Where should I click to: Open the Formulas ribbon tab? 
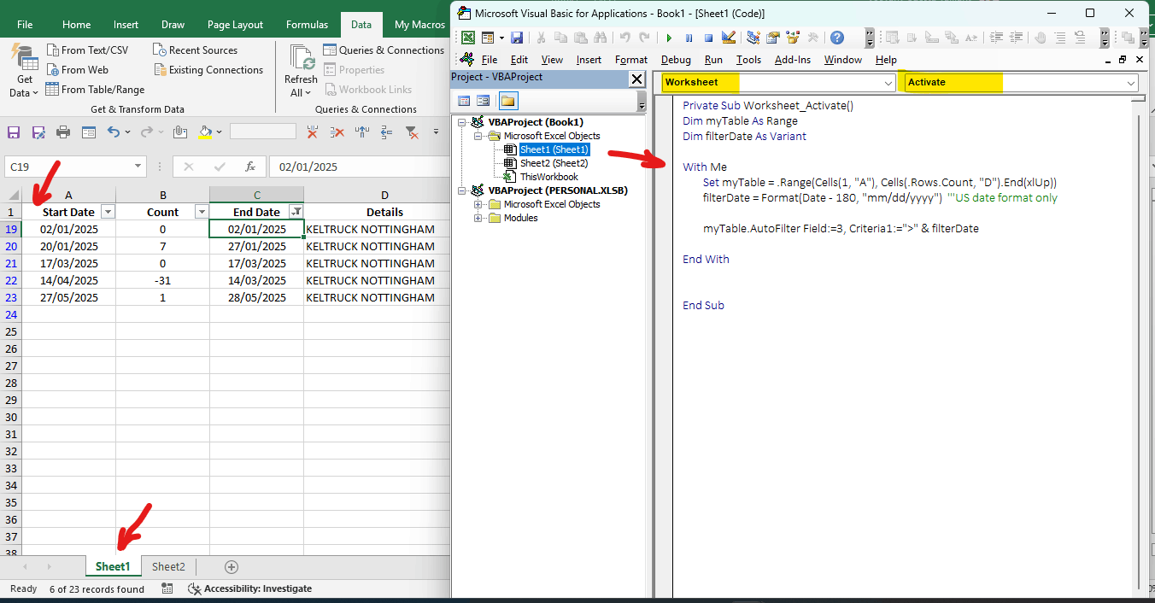click(307, 25)
